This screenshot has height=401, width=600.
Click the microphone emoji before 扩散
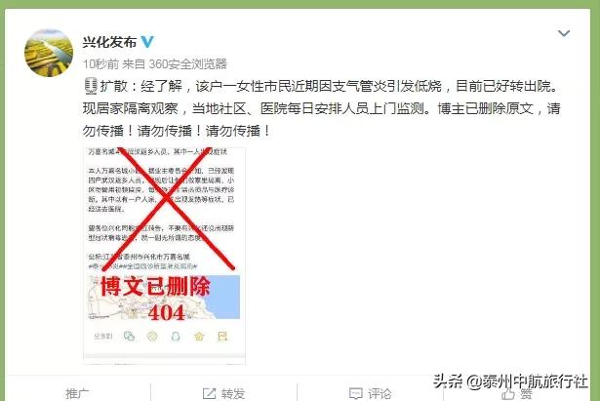click(x=91, y=86)
